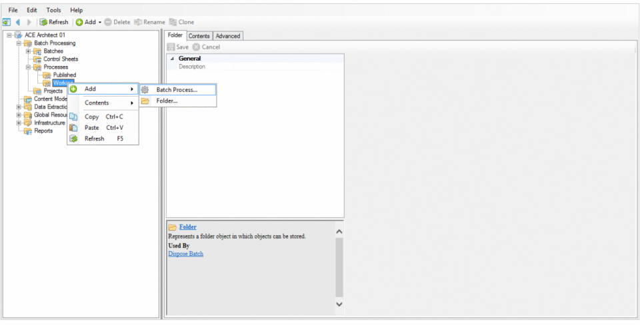The height and width of the screenshot is (333, 640).
Task: Click the leftmost home toolbar icon
Action: coord(7,22)
